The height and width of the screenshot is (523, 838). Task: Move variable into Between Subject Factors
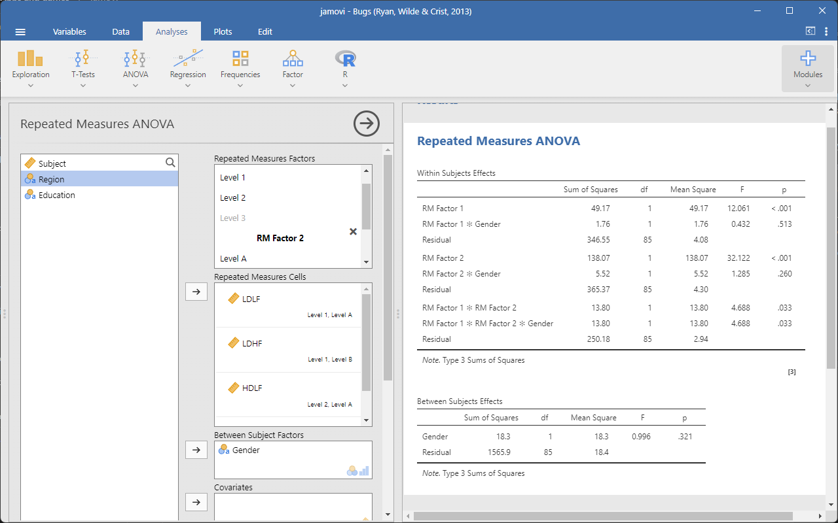196,450
